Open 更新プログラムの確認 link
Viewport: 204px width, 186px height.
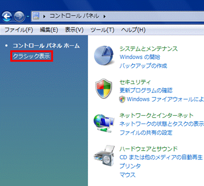coord(146,90)
